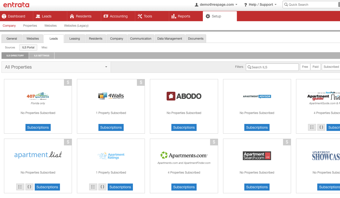Open Subscriptions for Apartment Ratings
Screen dimensions: 340x198
click(120, 187)
